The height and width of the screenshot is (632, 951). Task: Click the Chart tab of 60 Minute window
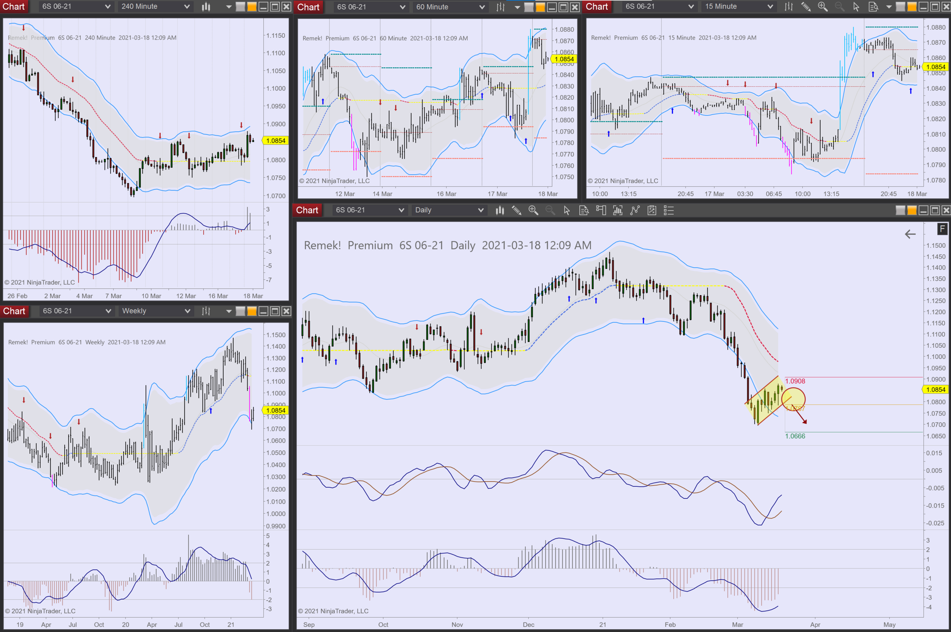point(308,7)
